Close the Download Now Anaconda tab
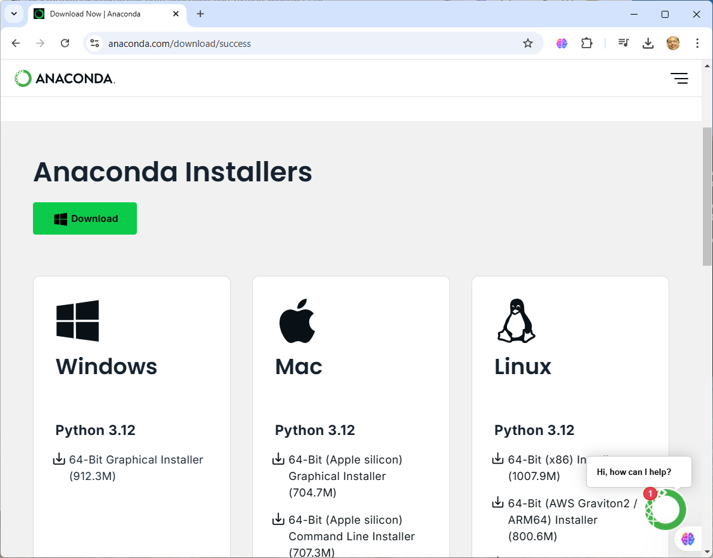713x558 pixels. pos(176,14)
